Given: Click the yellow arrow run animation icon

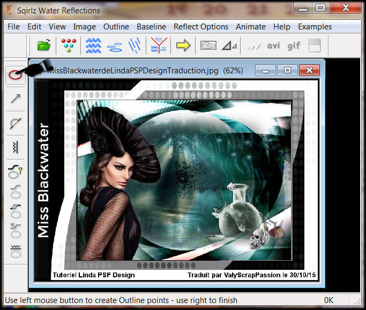Looking at the screenshot, I should click(183, 45).
